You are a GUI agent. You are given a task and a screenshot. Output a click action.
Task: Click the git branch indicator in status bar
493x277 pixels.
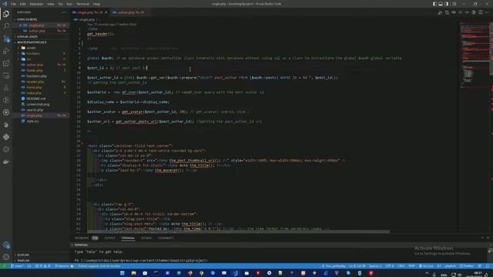pos(18,266)
